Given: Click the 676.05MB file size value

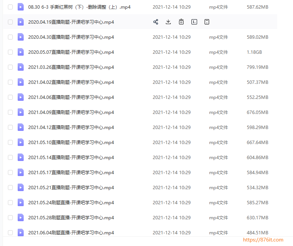Looking at the screenshot, I should point(258,112).
